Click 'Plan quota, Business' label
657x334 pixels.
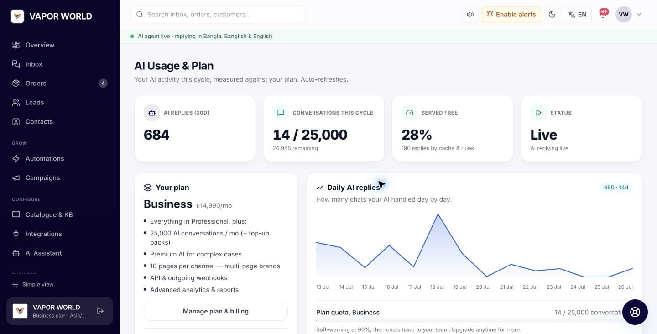(x=348, y=313)
